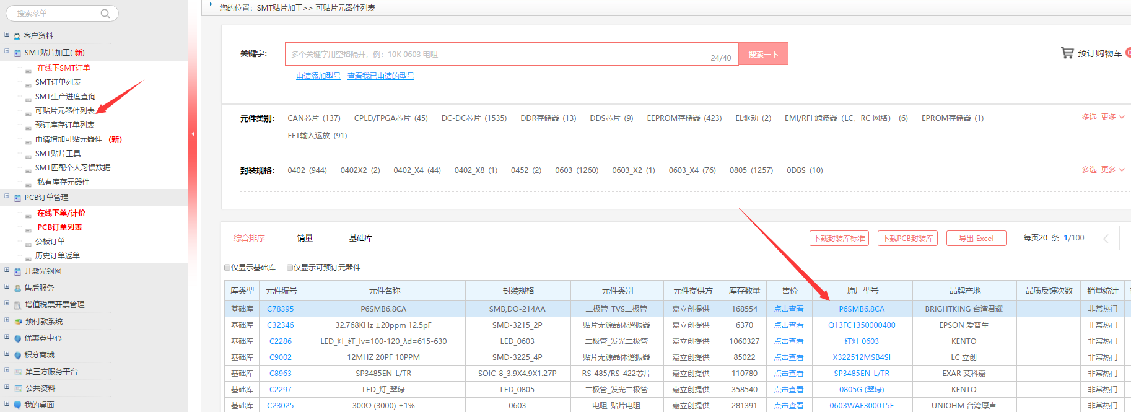The width and height of the screenshot is (1131, 412).
Task: Enable the 仅显示可预订元器件 checkbox
Action: pyautogui.click(x=290, y=268)
